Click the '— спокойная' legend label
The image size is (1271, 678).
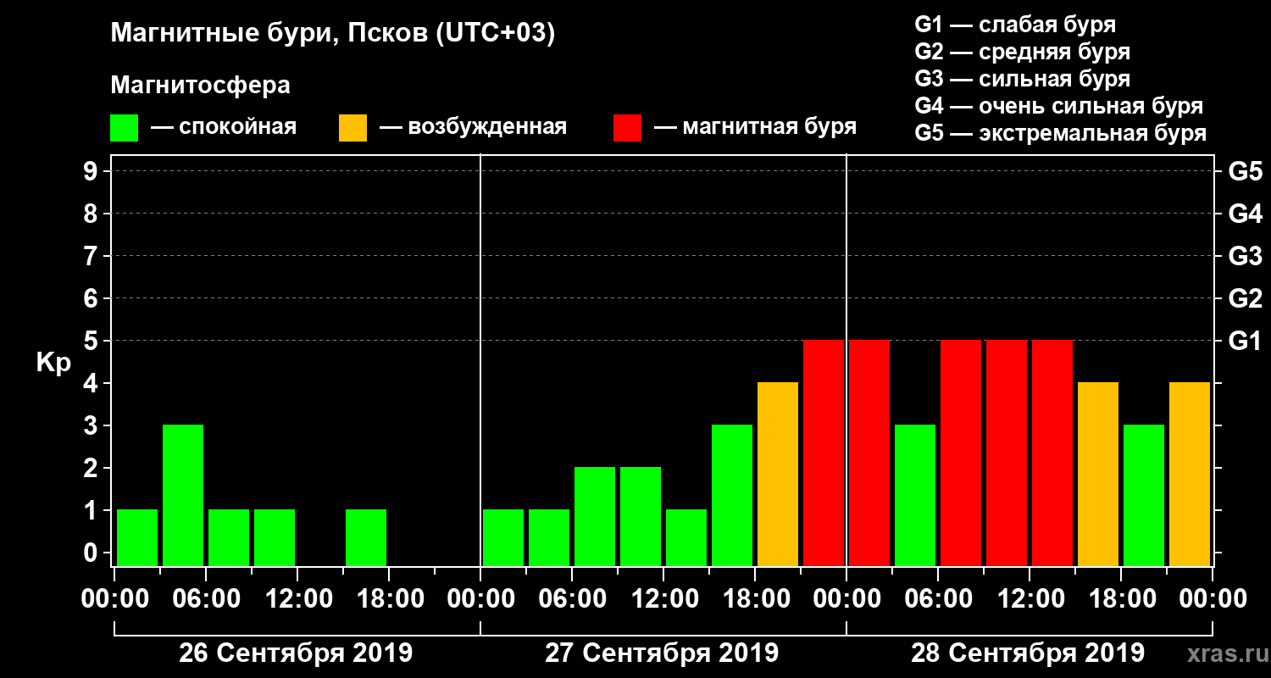click(224, 127)
